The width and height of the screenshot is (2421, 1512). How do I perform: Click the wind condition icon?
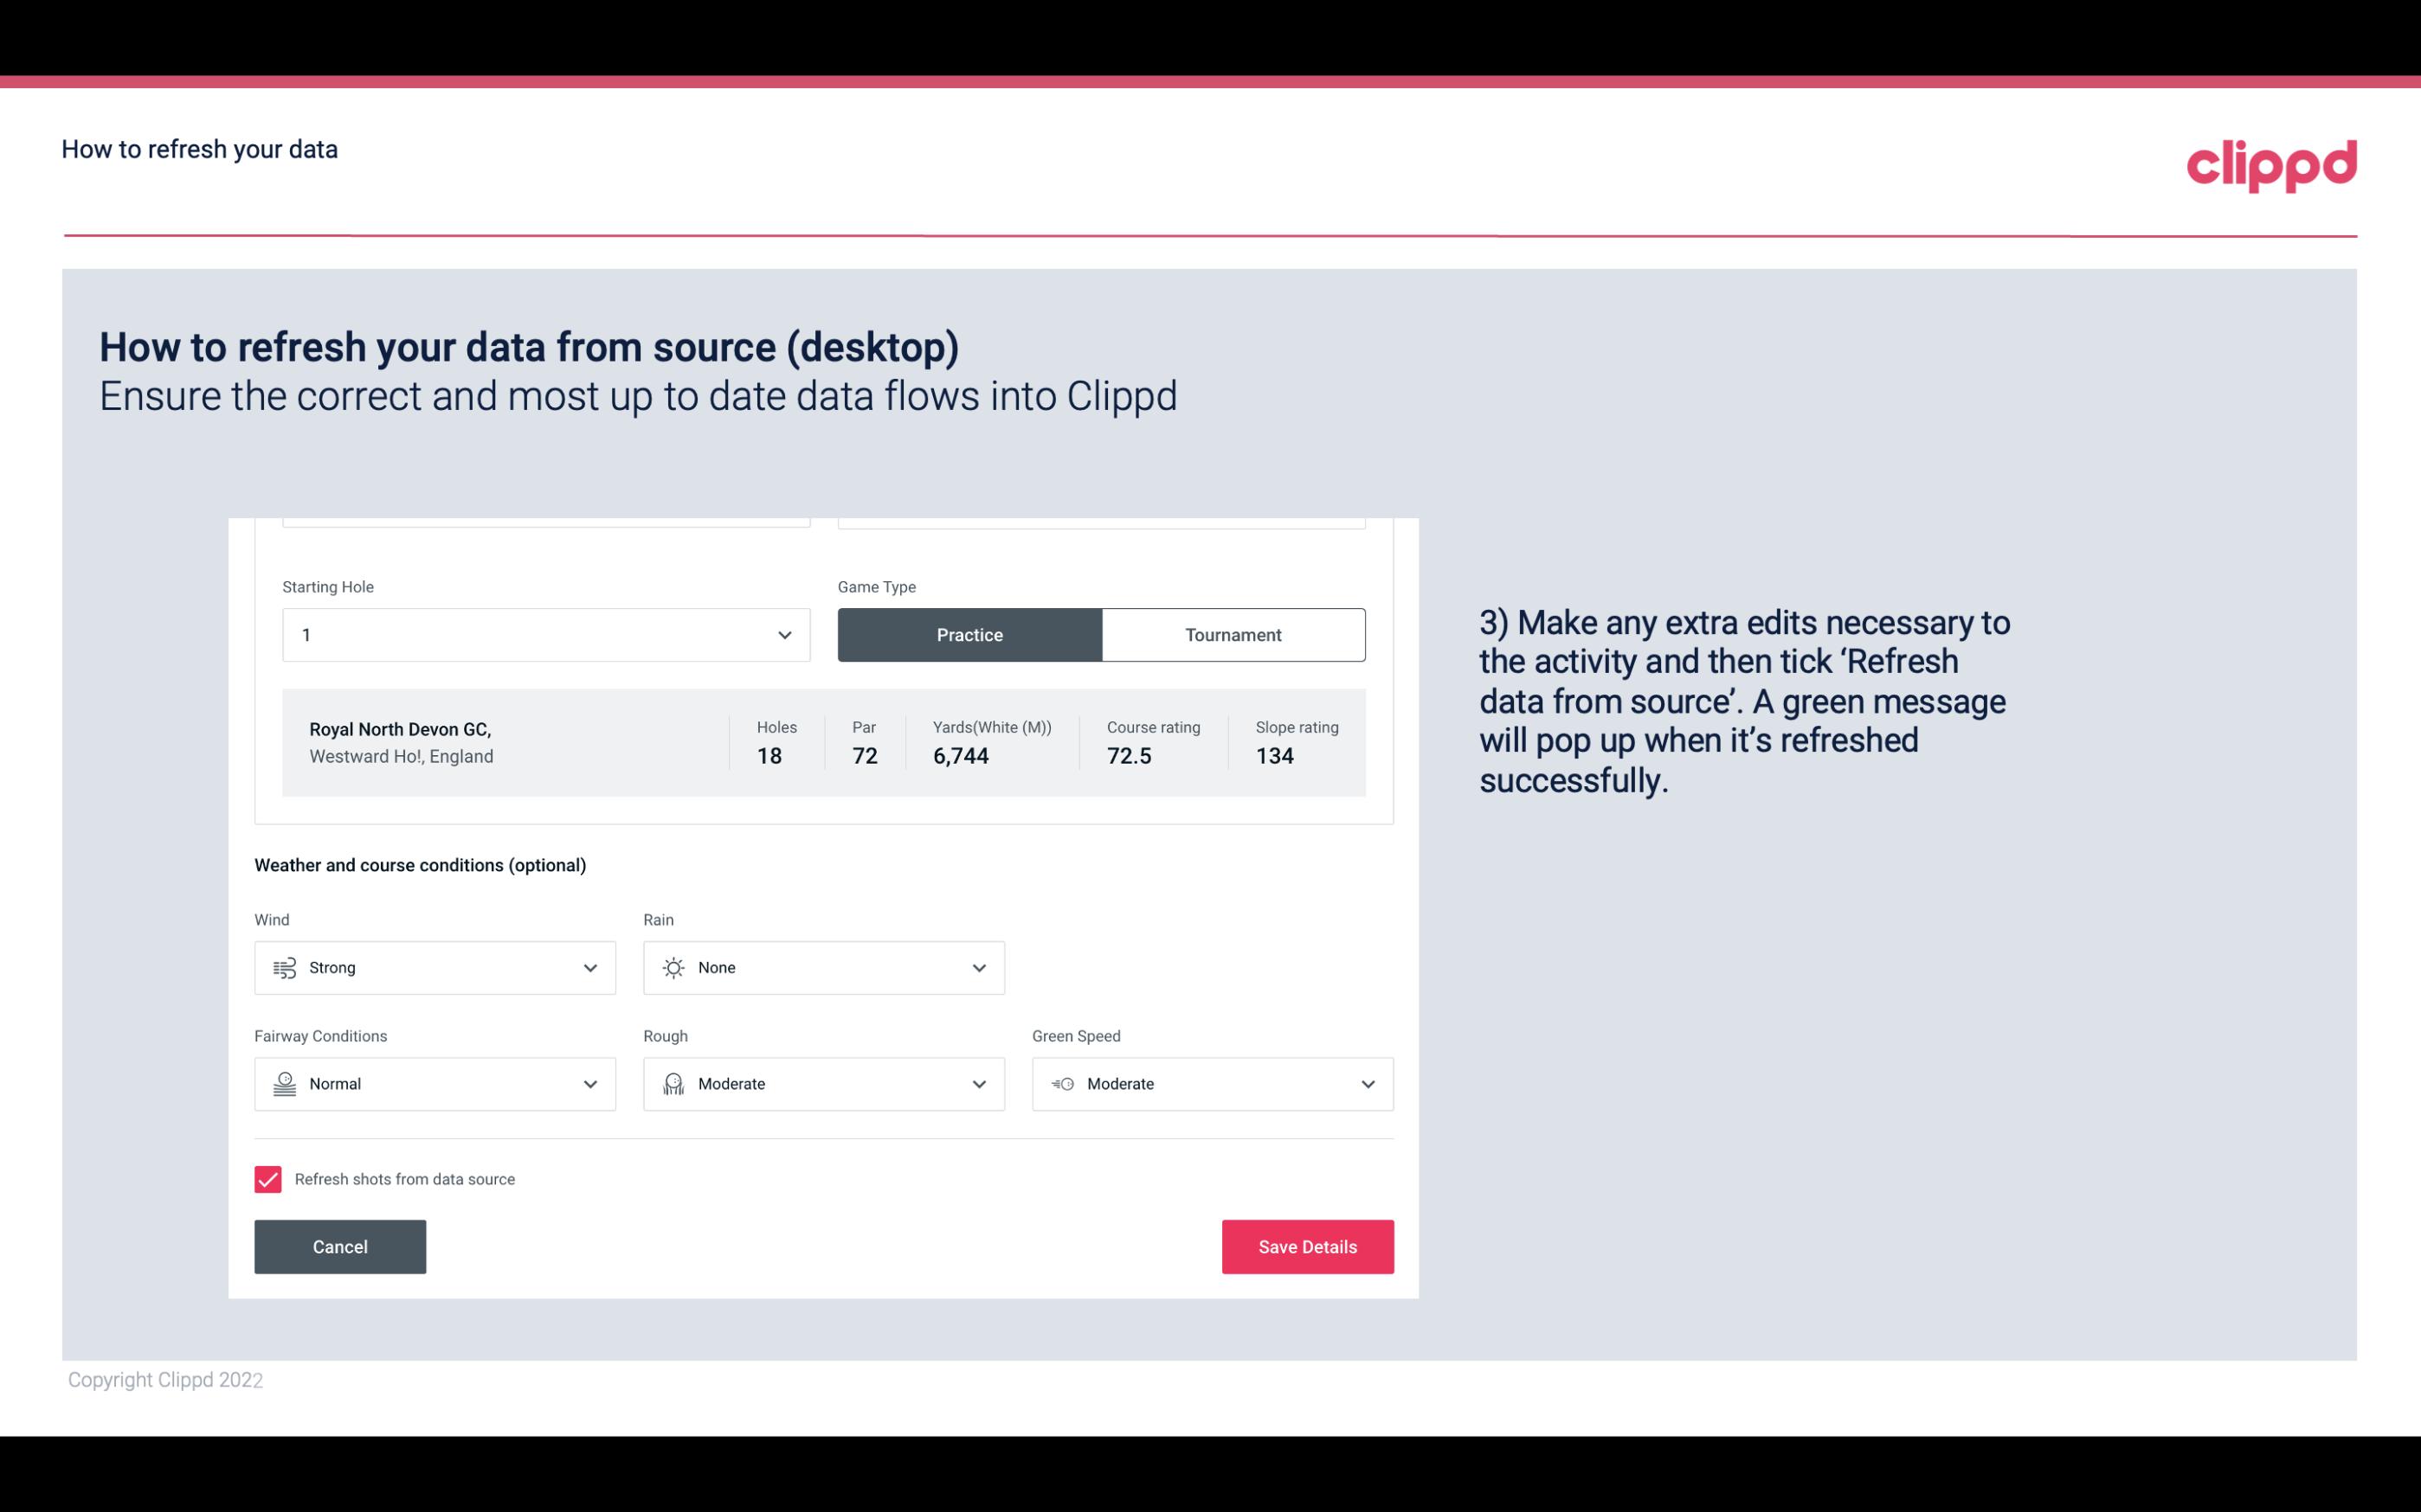coord(284,967)
